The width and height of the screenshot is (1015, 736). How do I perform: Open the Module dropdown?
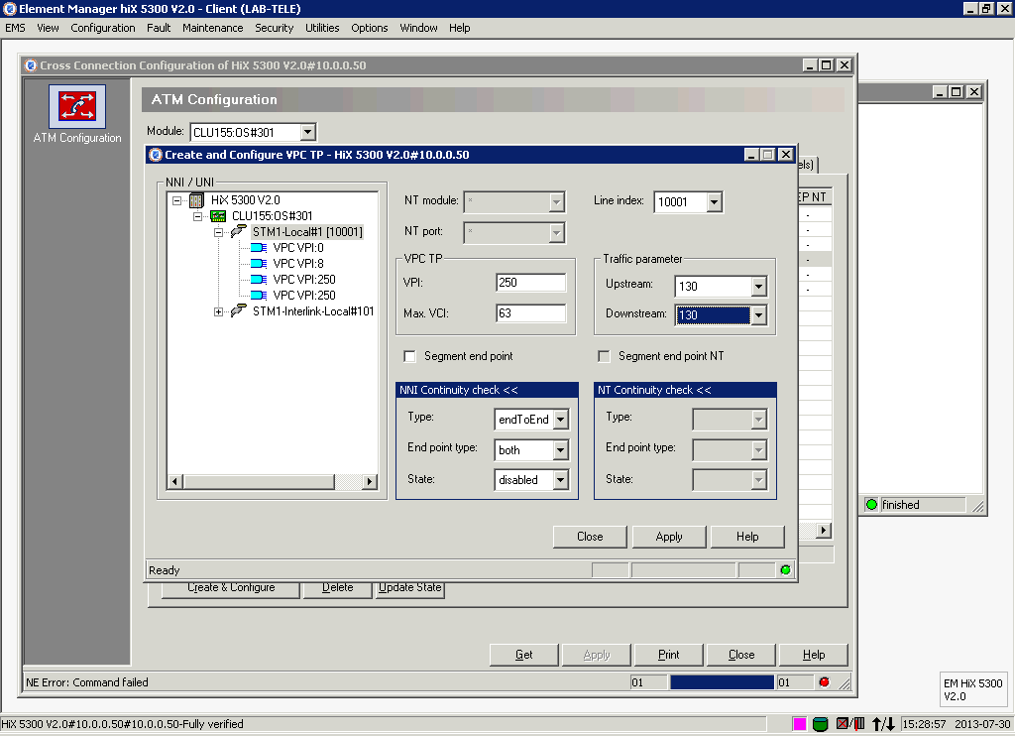[x=308, y=132]
